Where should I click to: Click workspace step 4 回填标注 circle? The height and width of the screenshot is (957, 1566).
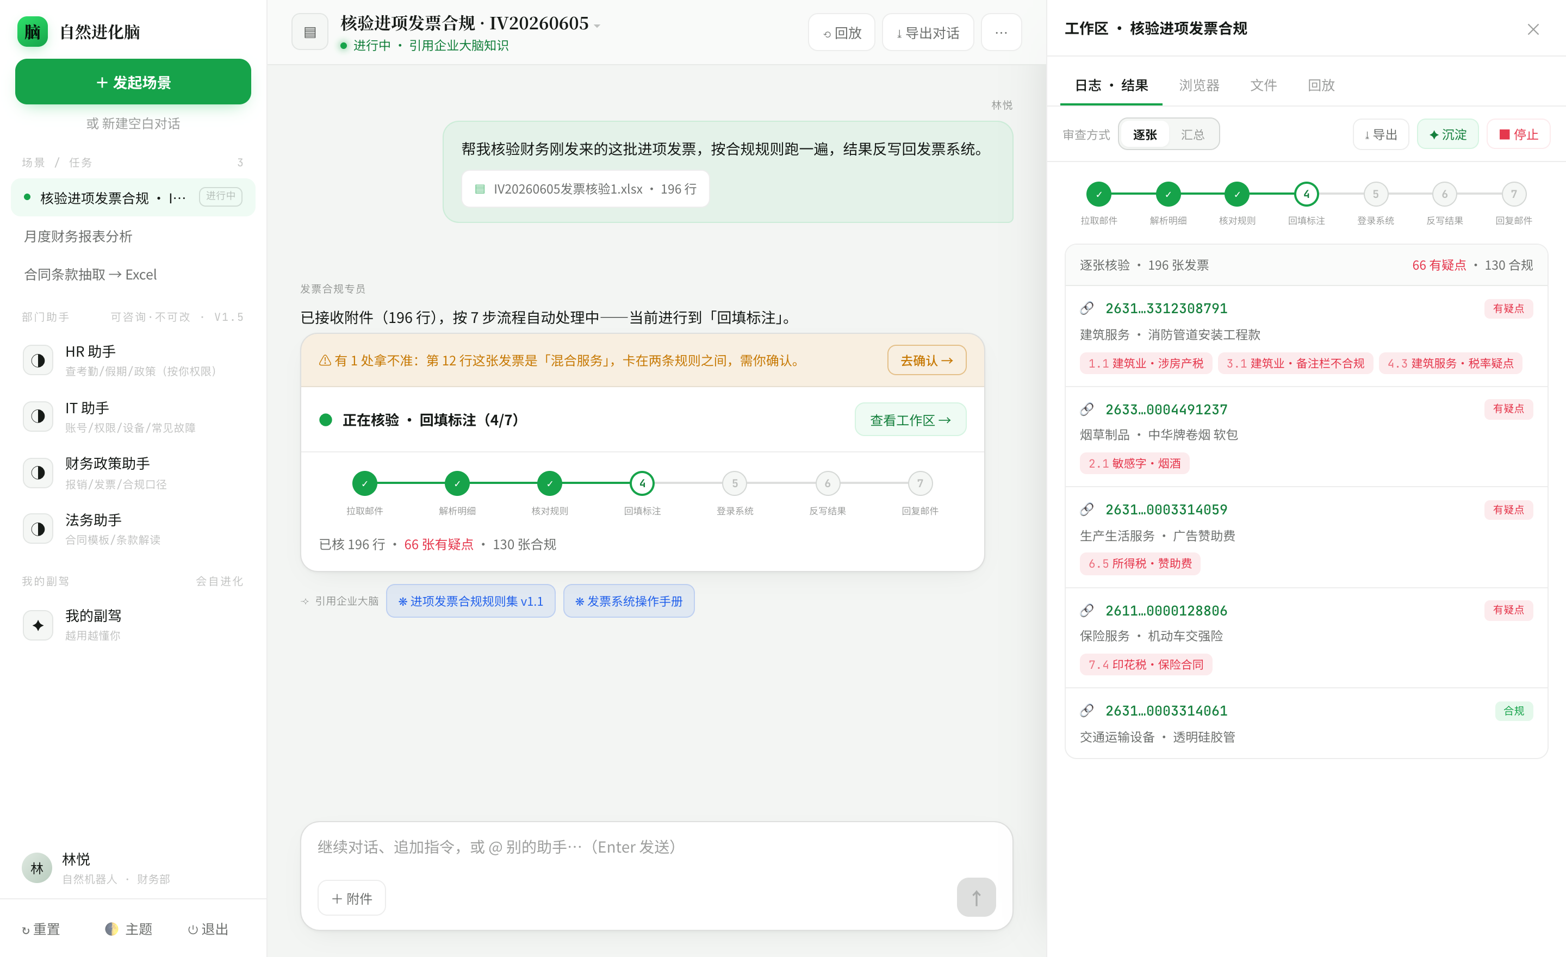[1306, 195]
